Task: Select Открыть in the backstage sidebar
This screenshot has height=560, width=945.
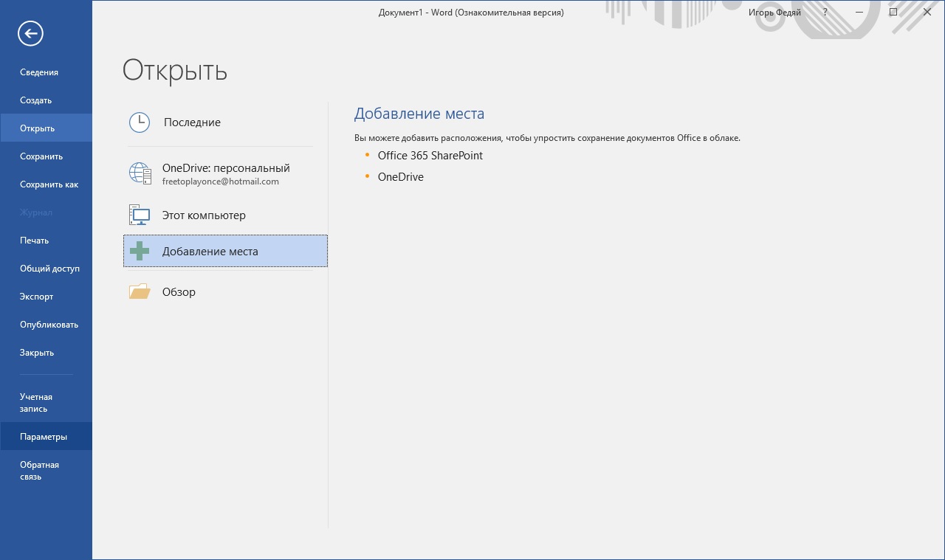Action: [46, 128]
